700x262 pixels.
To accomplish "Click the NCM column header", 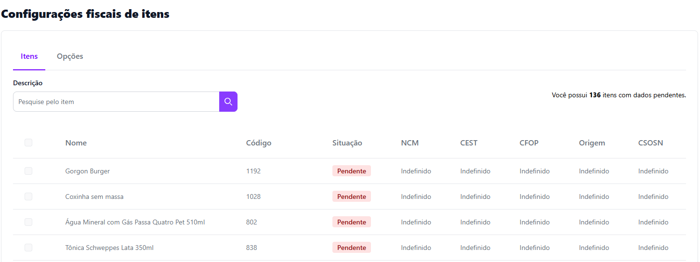I will click(x=409, y=143).
